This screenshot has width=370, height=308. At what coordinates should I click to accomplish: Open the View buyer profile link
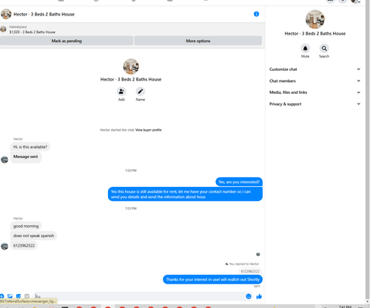coord(149,130)
